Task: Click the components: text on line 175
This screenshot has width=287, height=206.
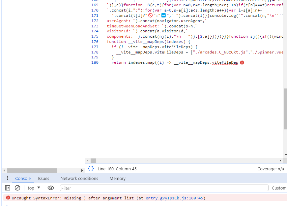Action: (x=120, y=37)
